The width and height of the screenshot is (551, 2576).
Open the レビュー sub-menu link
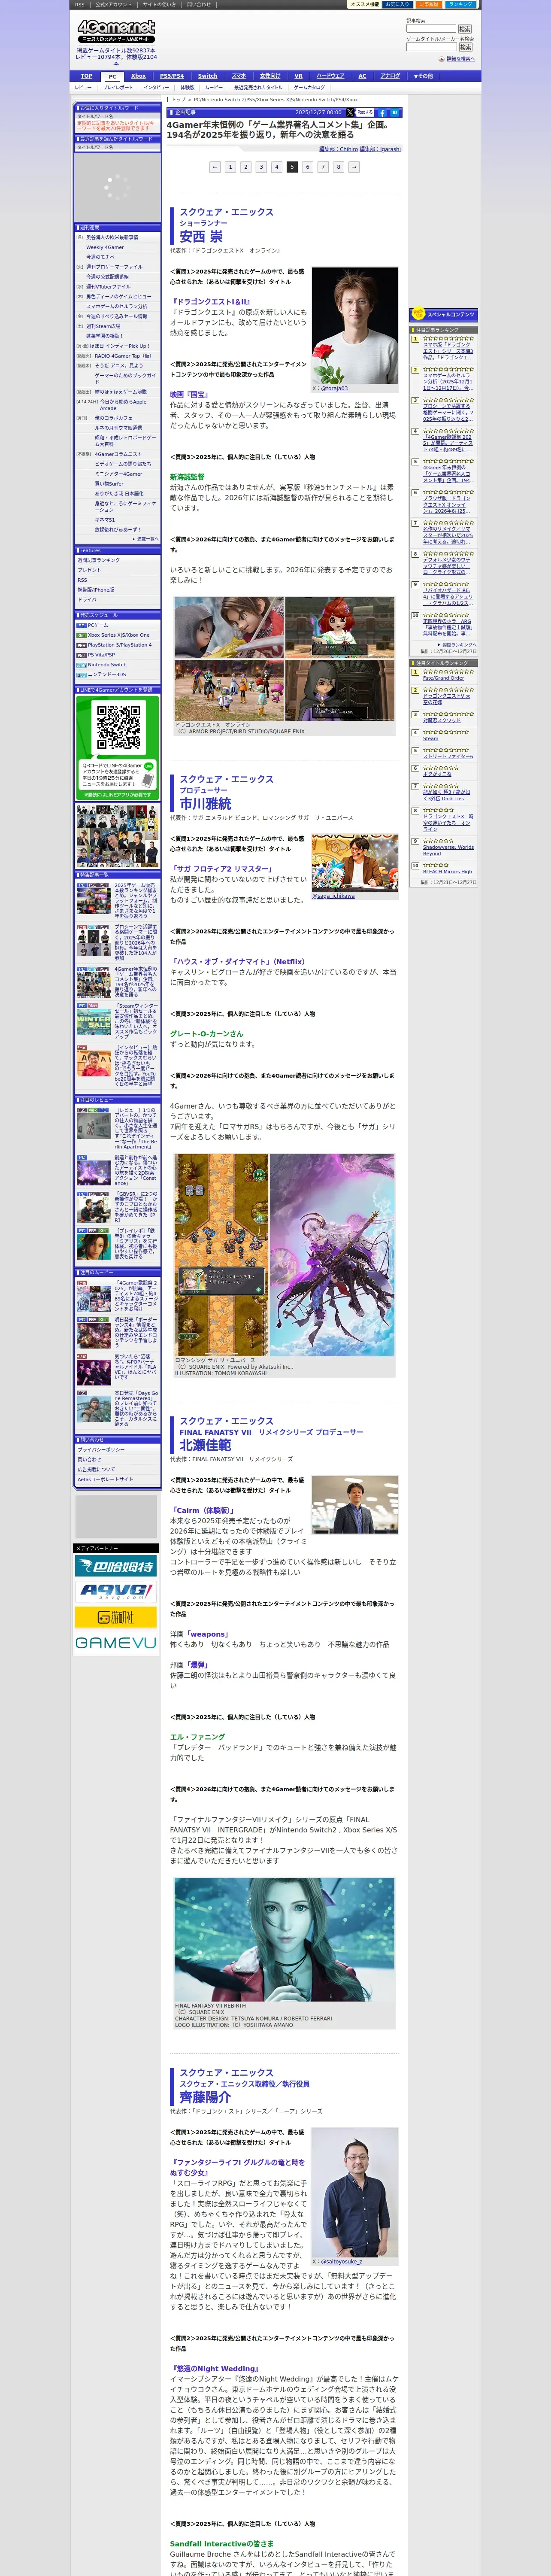coord(83,88)
